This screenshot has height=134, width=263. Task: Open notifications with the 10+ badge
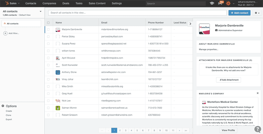(x=220, y=3)
